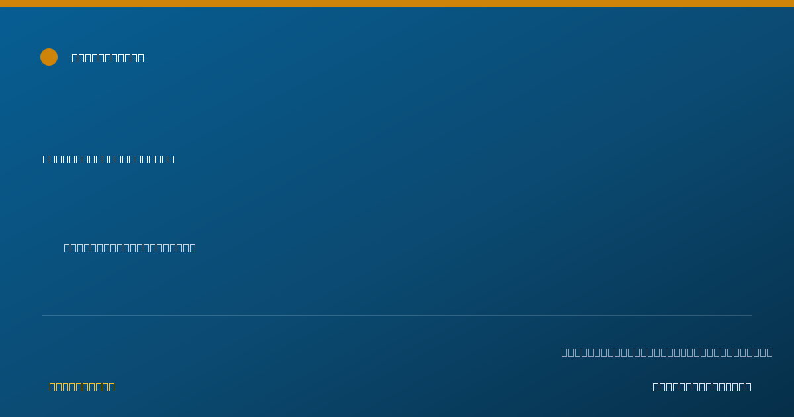Click the orange bar along the top edge
The height and width of the screenshot is (417, 794).
point(397,3)
